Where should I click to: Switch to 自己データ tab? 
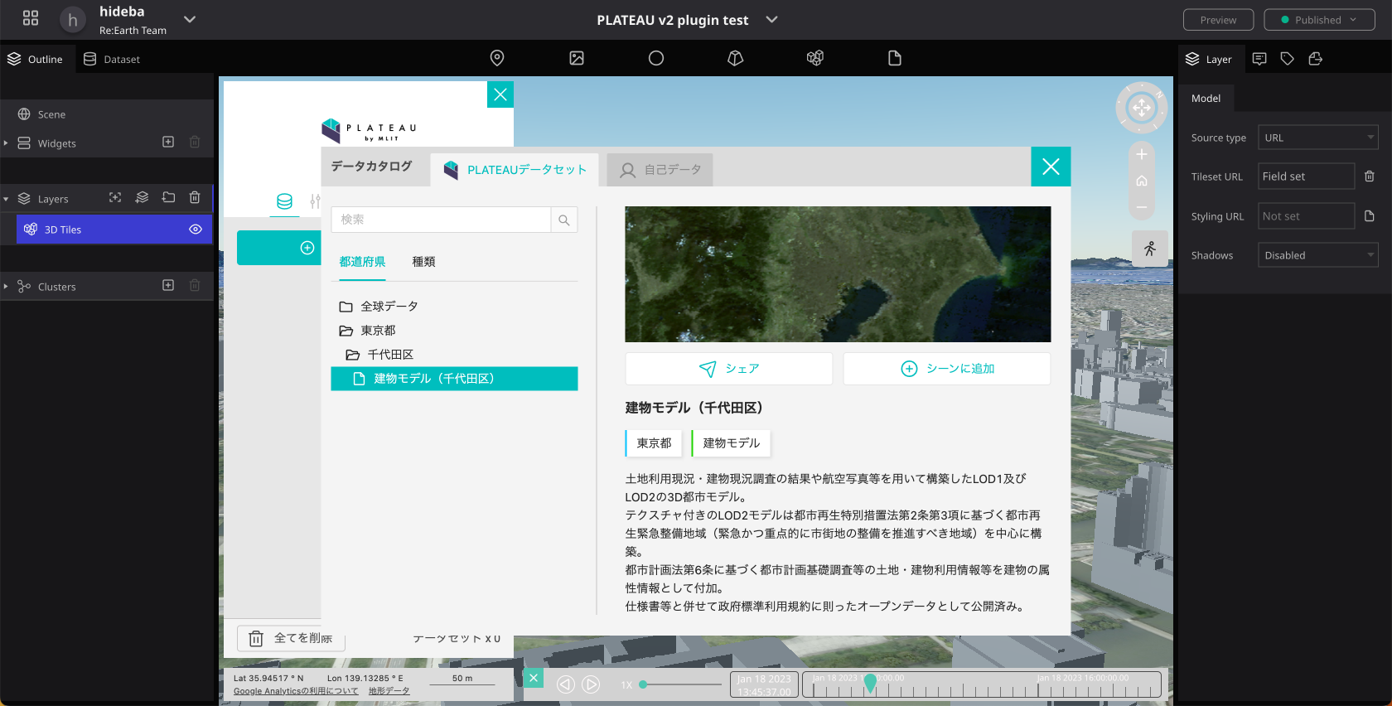660,170
